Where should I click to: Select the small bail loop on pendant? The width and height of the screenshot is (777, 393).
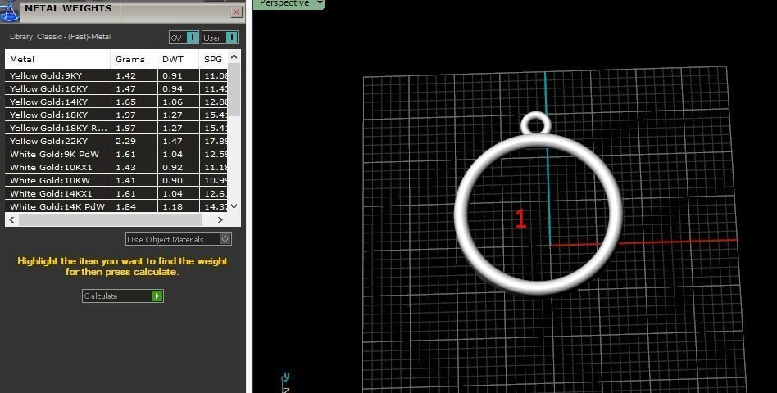click(x=536, y=115)
